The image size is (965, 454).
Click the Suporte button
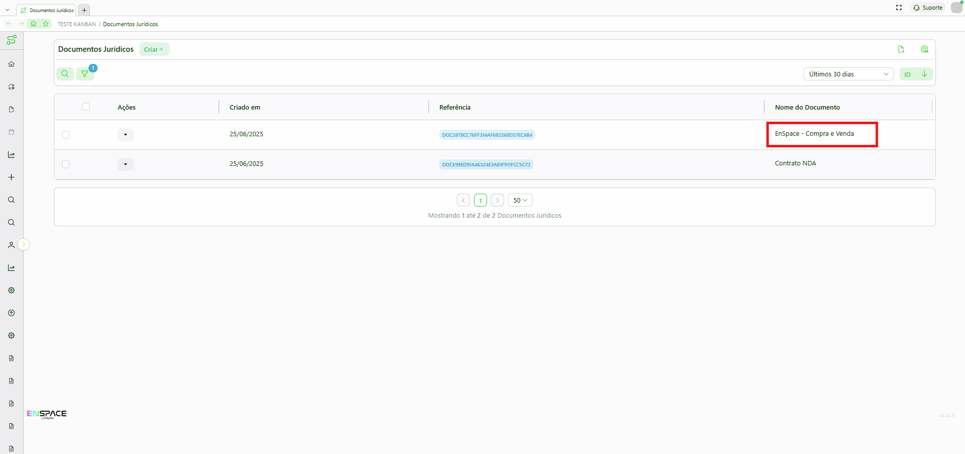click(928, 8)
